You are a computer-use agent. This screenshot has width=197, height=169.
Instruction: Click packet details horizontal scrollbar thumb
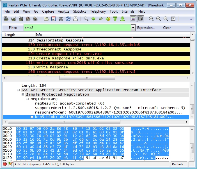pos(64,122)
